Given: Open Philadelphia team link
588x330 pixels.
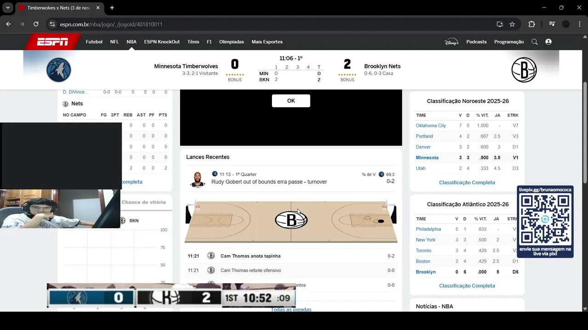Looking at the screenshot, I should [x=428, y=229].
